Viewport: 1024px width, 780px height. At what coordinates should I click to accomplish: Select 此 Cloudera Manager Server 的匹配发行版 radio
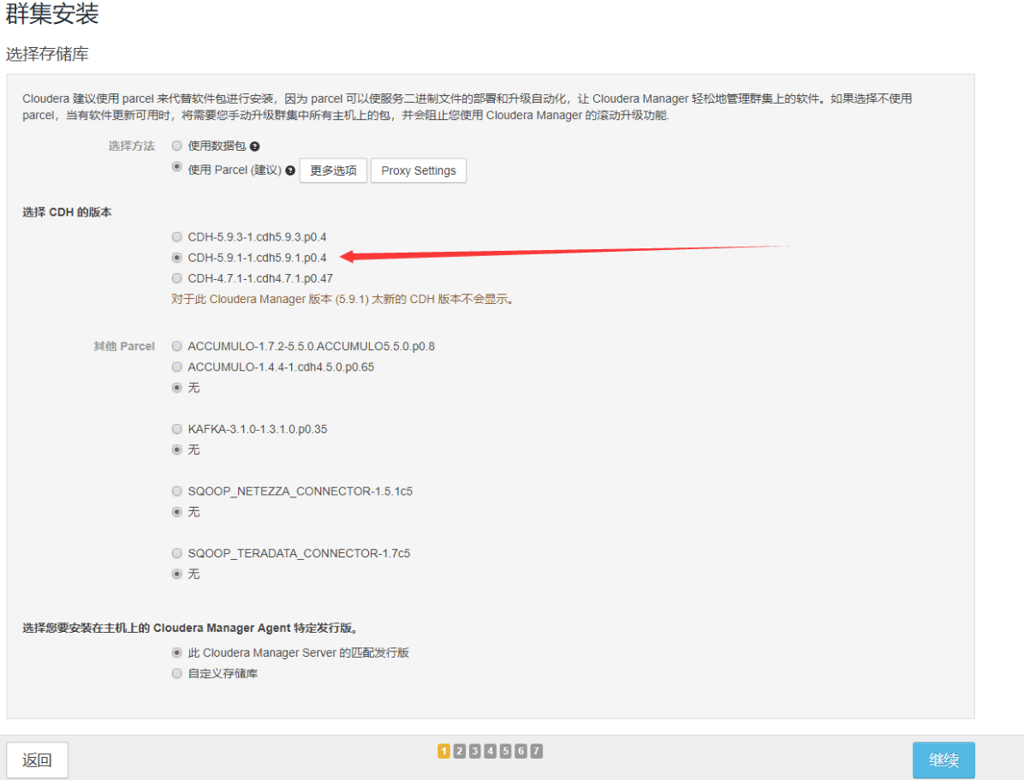point(176,652)
